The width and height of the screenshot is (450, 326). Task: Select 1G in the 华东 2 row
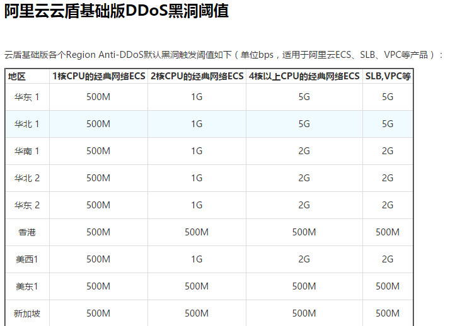pos(197,205)
